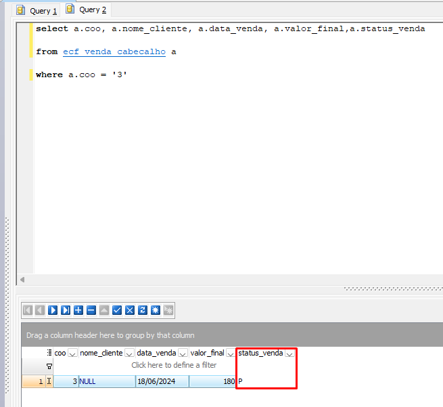This screenshot has width=443, height=407.
Task: Insert a new record with plus button
Action: coord(78,310)
